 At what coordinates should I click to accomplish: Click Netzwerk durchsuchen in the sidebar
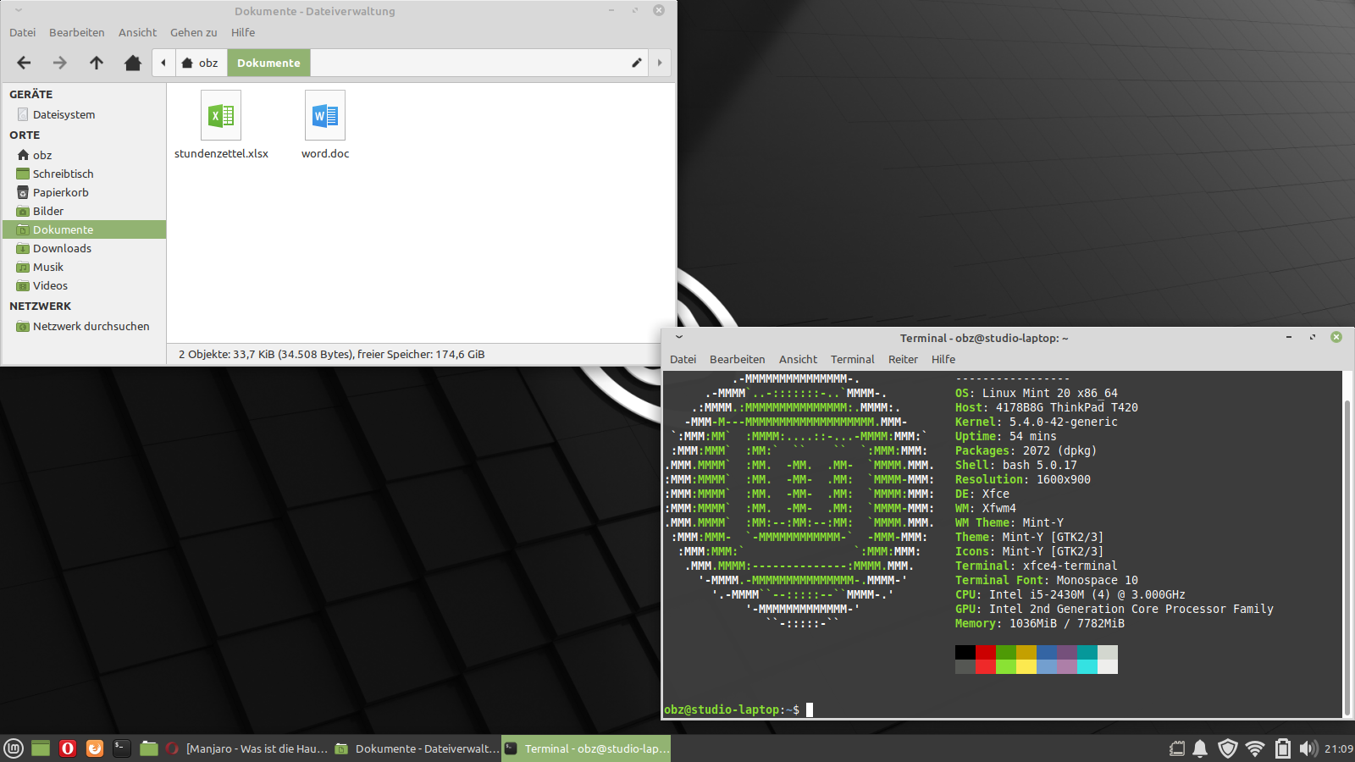coord(84,326)
